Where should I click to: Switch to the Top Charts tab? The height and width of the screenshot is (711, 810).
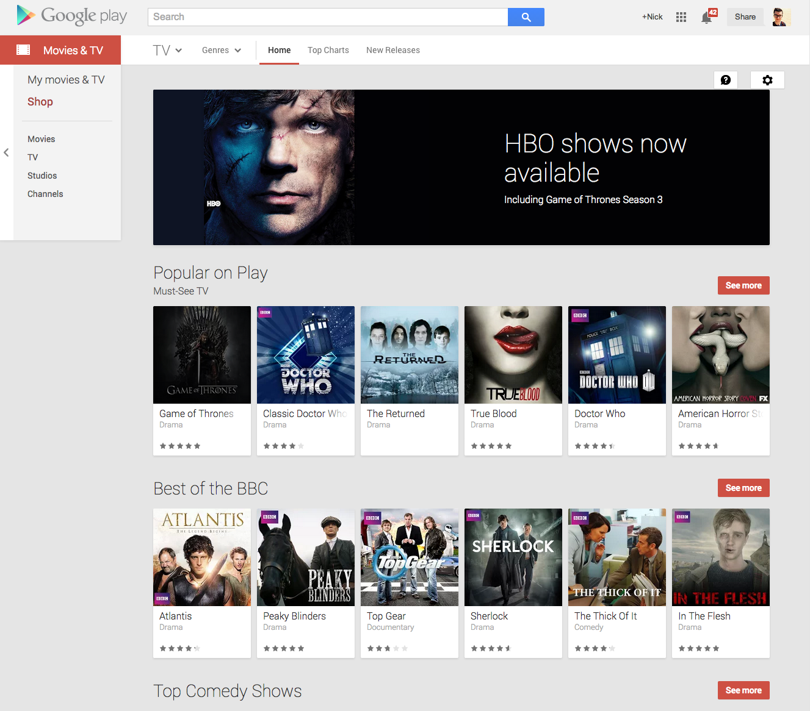click(x=328, y=50)
